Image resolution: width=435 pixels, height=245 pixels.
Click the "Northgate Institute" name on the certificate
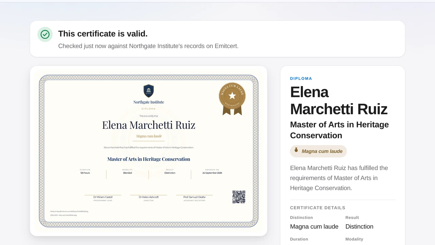point(149,102)
